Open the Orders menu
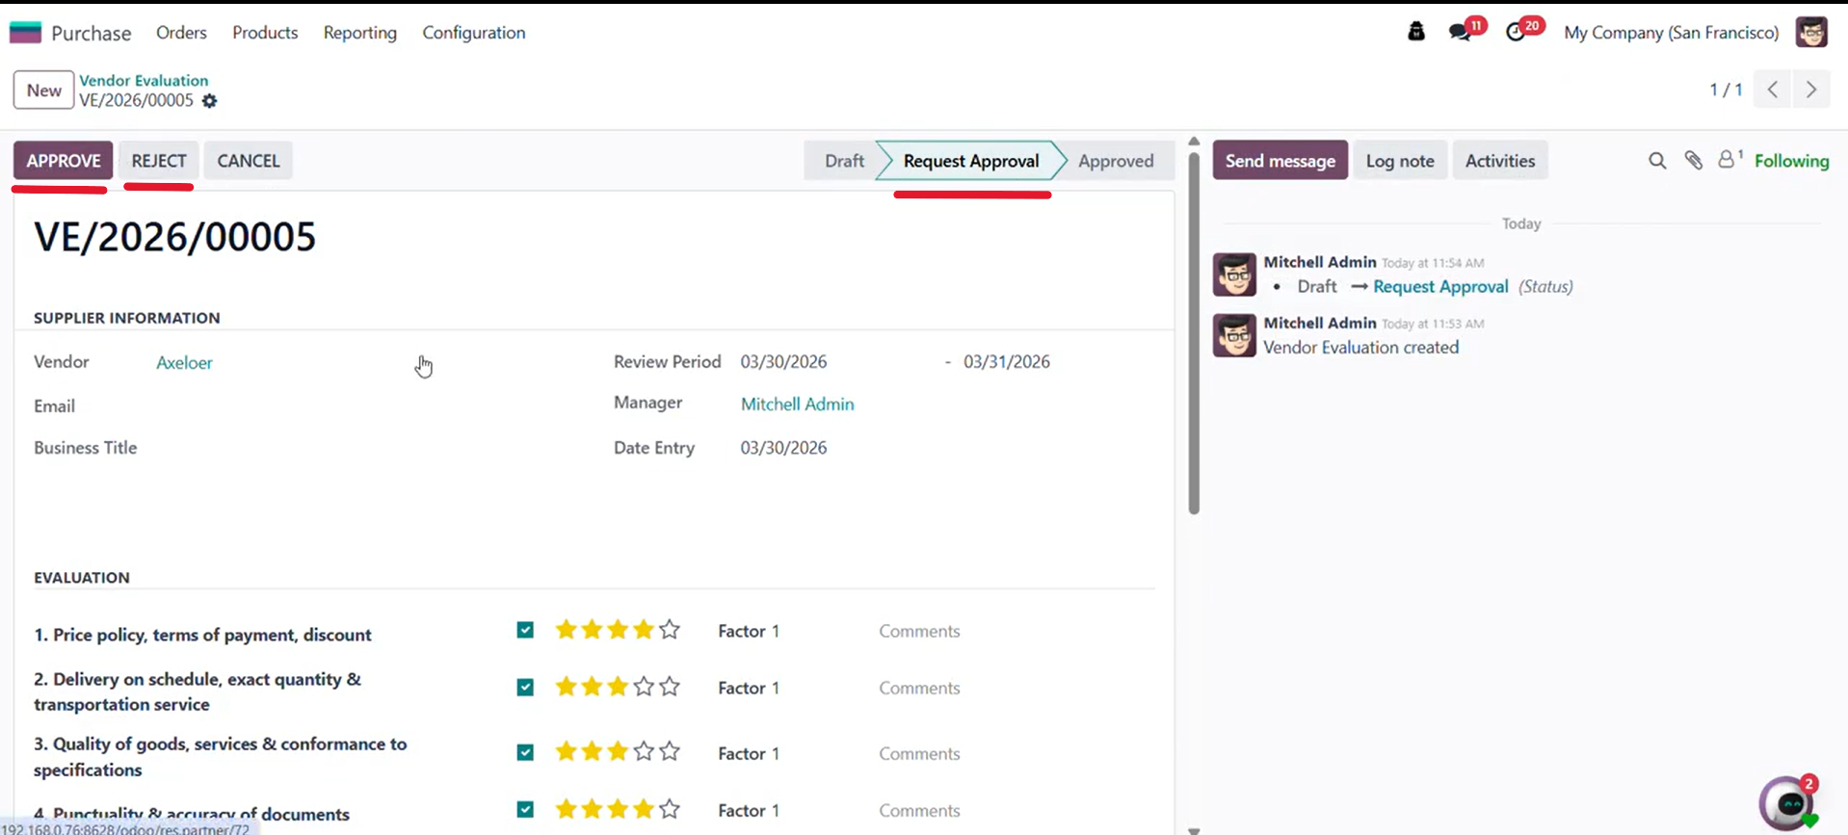 tap(181, 33)
